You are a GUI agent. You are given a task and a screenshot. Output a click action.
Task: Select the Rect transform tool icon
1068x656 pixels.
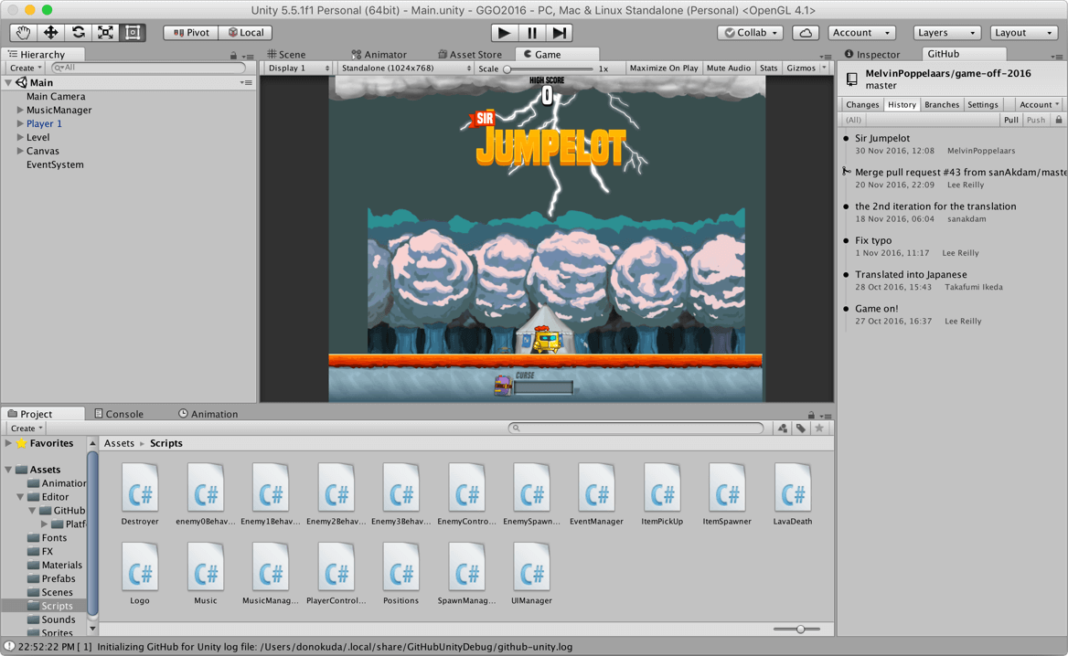point(133,32)
